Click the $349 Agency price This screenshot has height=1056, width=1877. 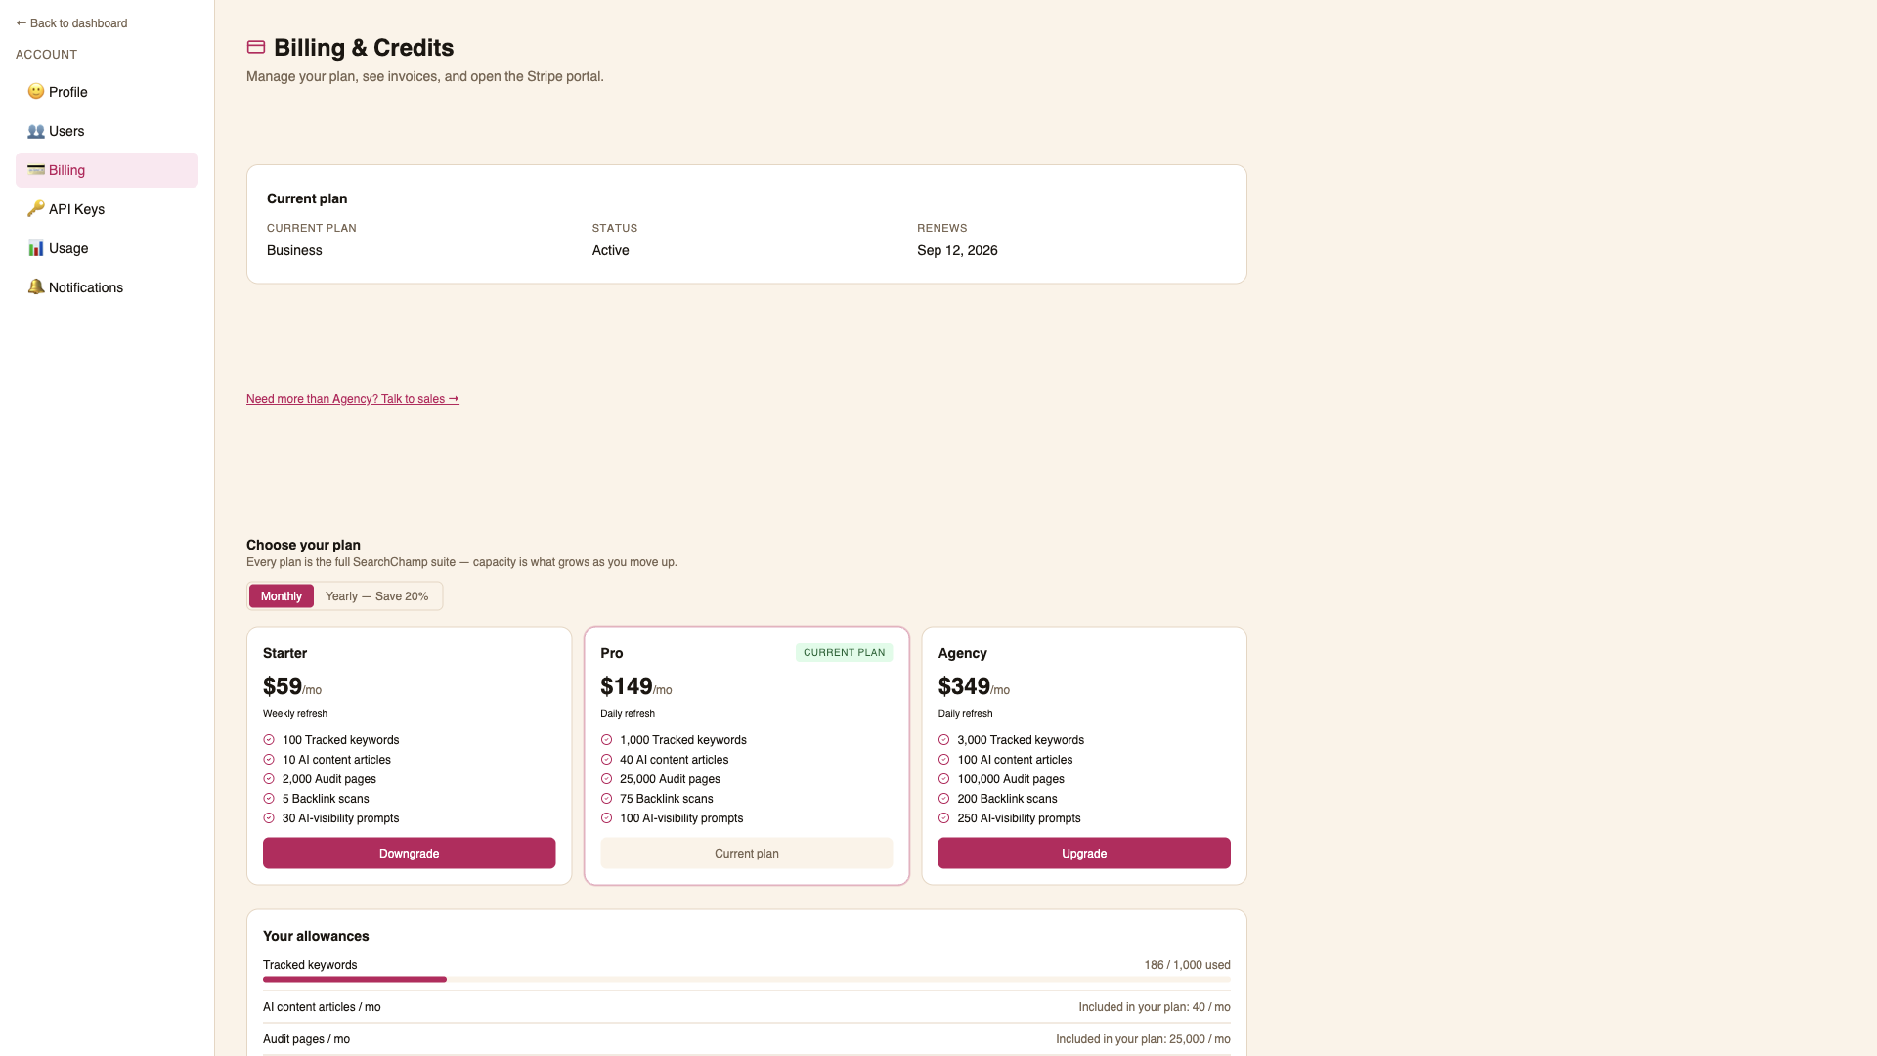(964, 686)
